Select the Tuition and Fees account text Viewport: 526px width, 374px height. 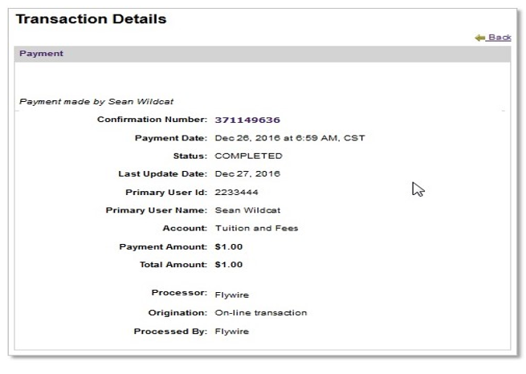click(257, 229)
